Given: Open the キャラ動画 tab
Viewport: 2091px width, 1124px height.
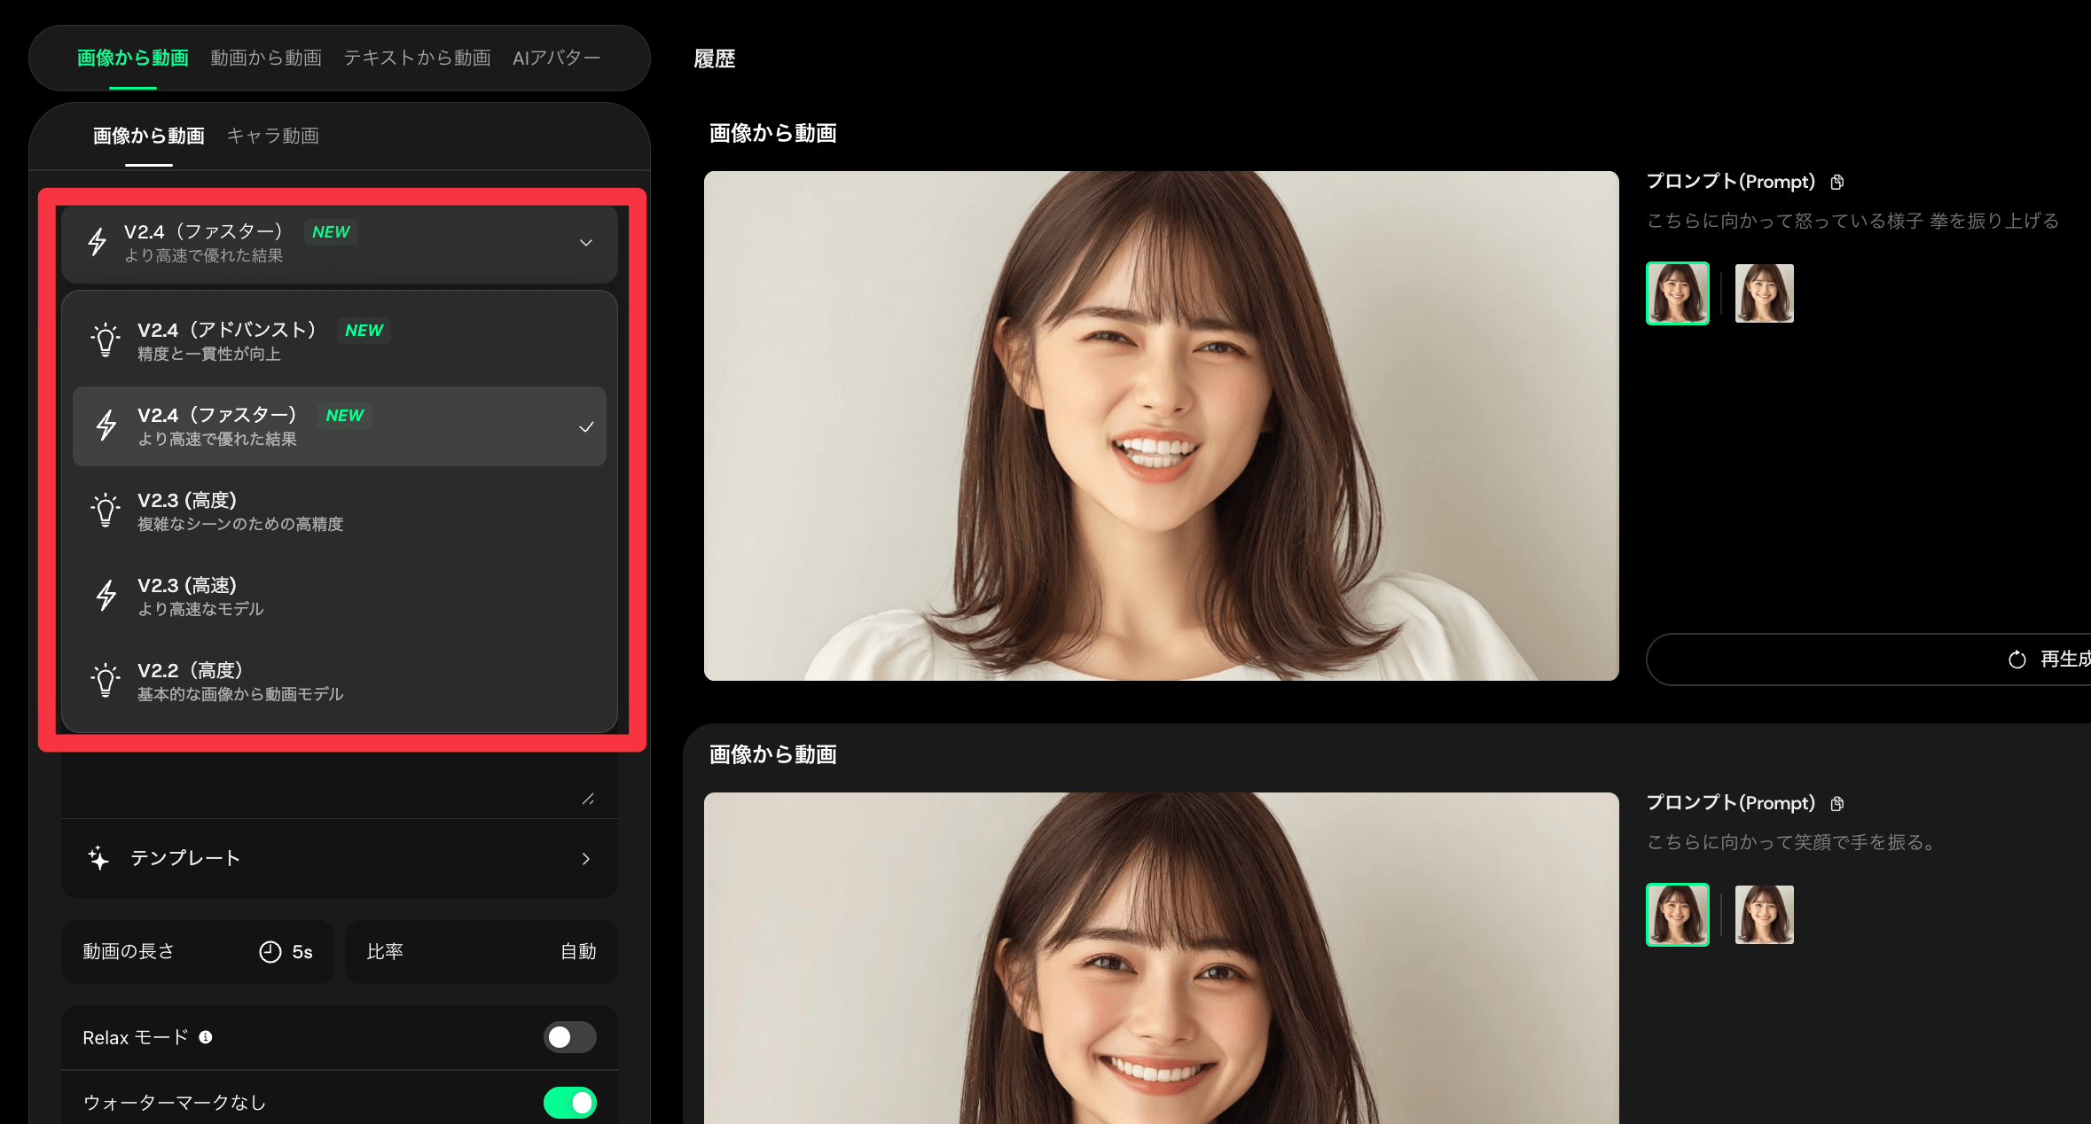Looking at the screenshot, I should [273, 136].
